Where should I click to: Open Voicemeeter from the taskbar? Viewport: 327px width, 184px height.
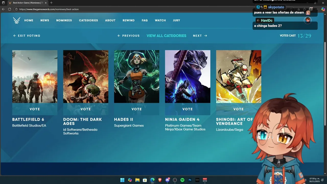click(205, 180)
